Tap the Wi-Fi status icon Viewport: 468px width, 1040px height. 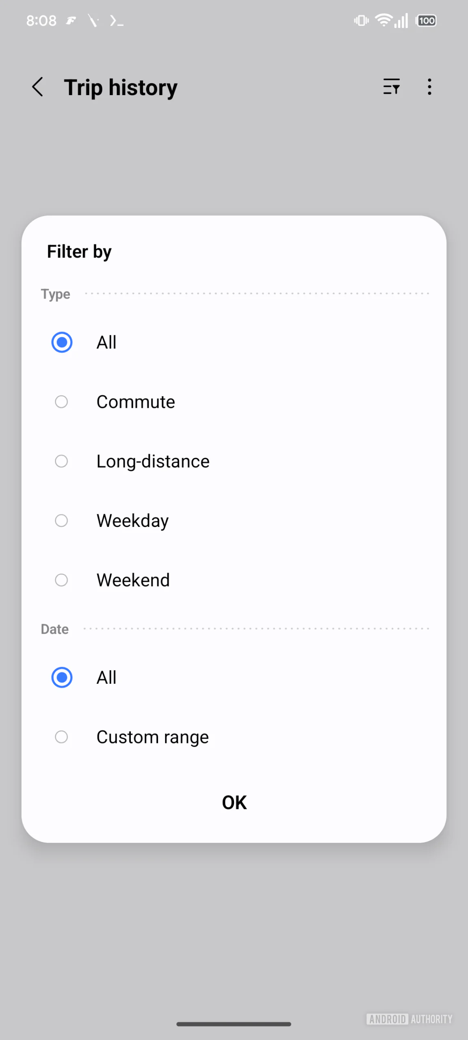[383, 20]
